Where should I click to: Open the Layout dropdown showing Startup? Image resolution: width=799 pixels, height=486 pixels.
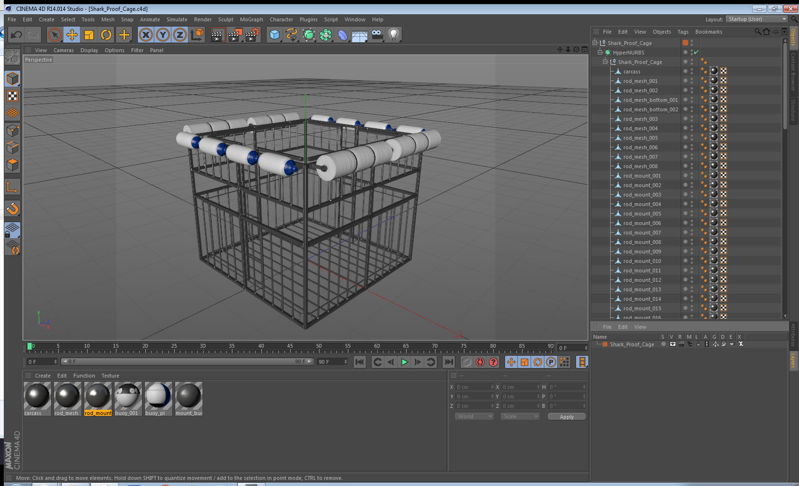[x=756, y=19]
